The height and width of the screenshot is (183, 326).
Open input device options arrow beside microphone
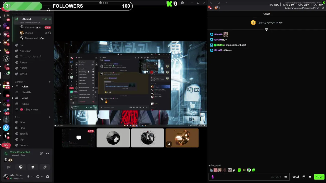32,177
